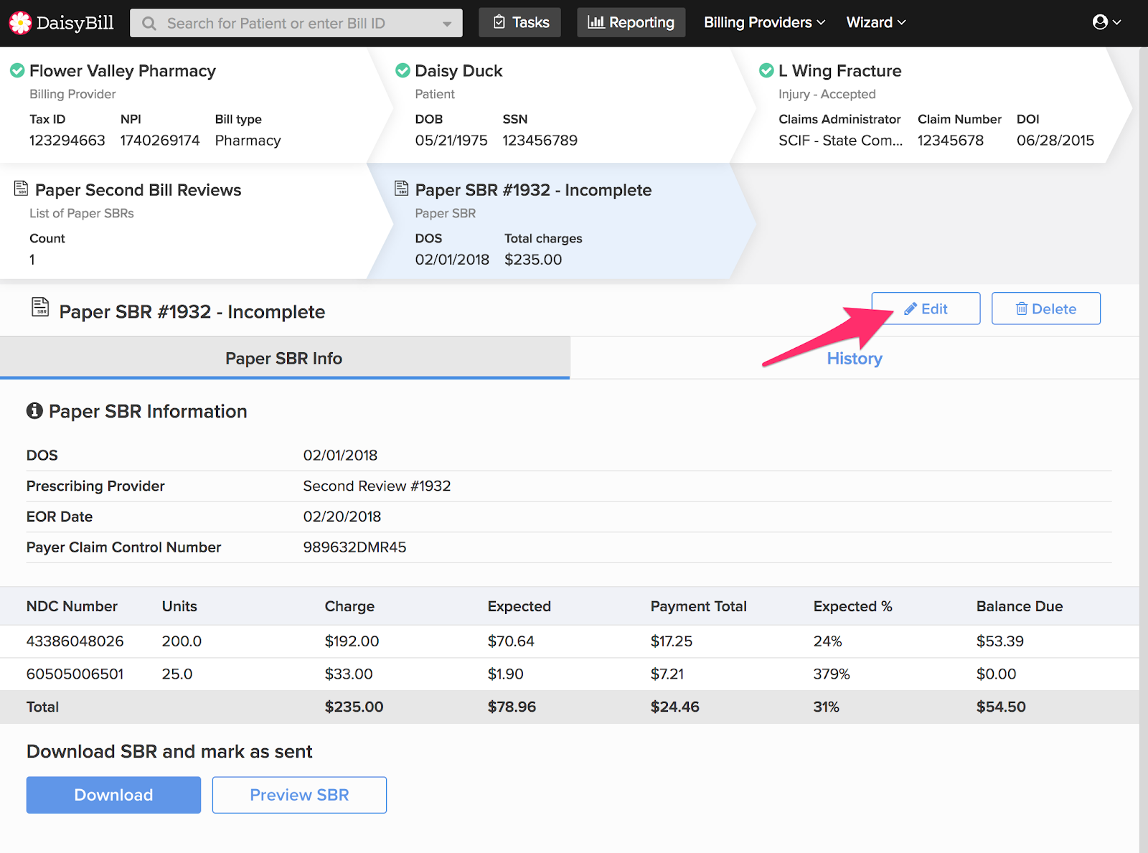This screenshot has height=853, width=1148.
Task: Click the EOR Date value 02/20/2018
Action: point(342,517)
